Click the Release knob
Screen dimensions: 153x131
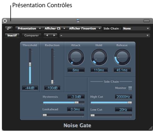[x=122, y=57]
